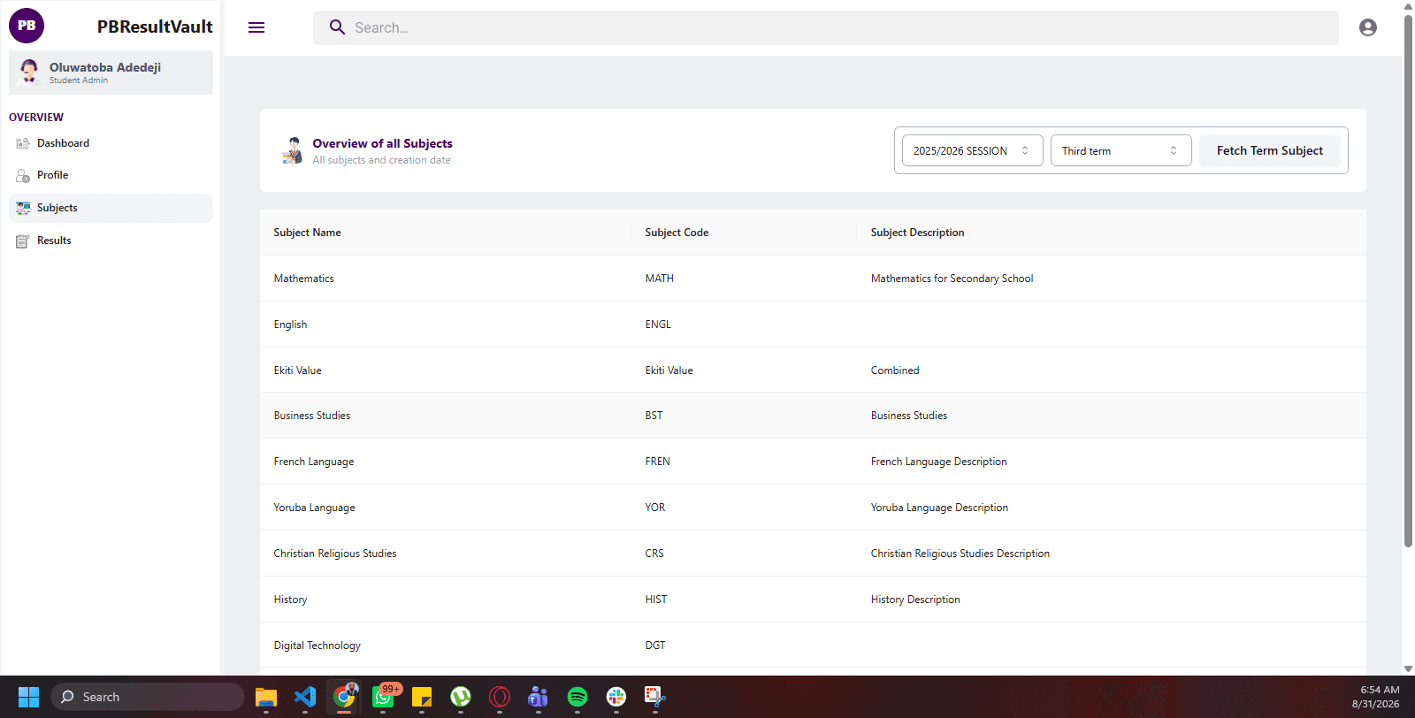The image size is (1415, 718).
Task: Open the Third term dropdown
Action: pos(1121,150)
